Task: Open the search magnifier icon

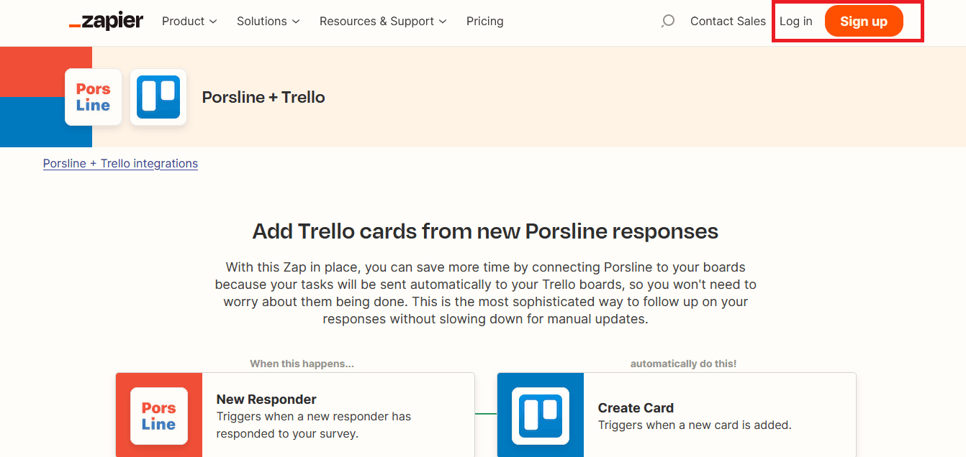Action: point(668,22)
